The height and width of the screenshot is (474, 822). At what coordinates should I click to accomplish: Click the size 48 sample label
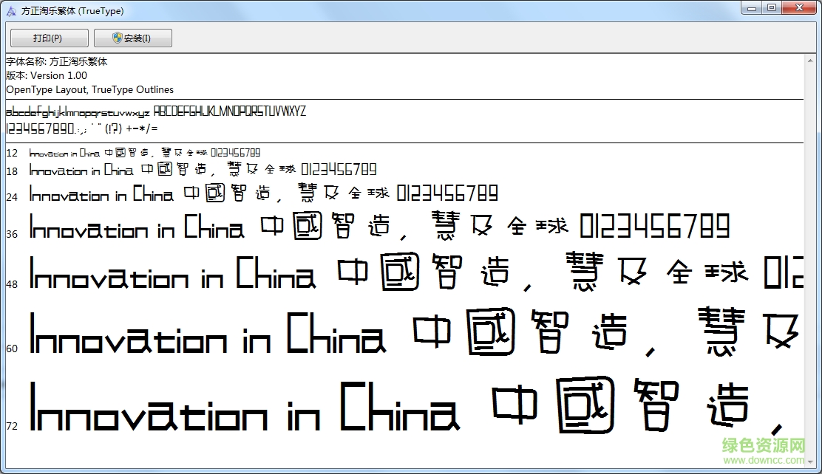12,284
